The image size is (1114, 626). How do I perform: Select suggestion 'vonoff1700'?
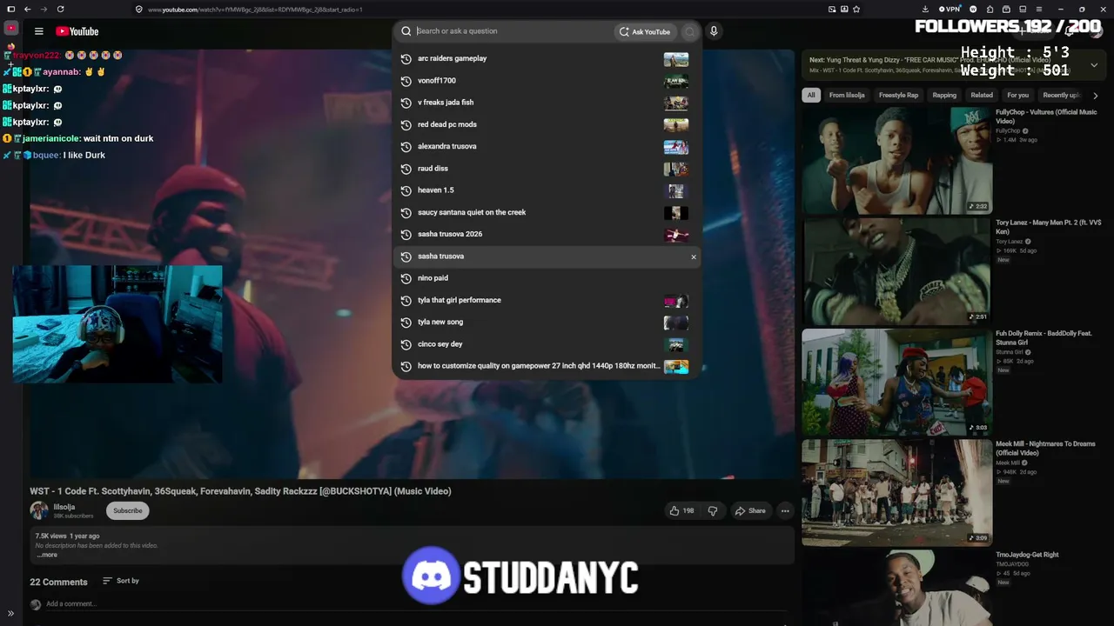click(547, 81)
